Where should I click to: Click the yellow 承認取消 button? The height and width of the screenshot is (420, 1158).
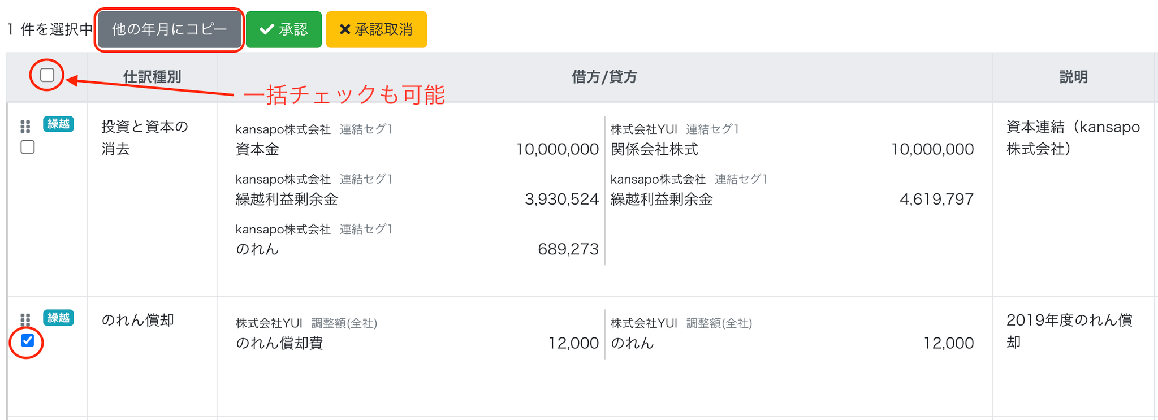click(x=376, y=30)
